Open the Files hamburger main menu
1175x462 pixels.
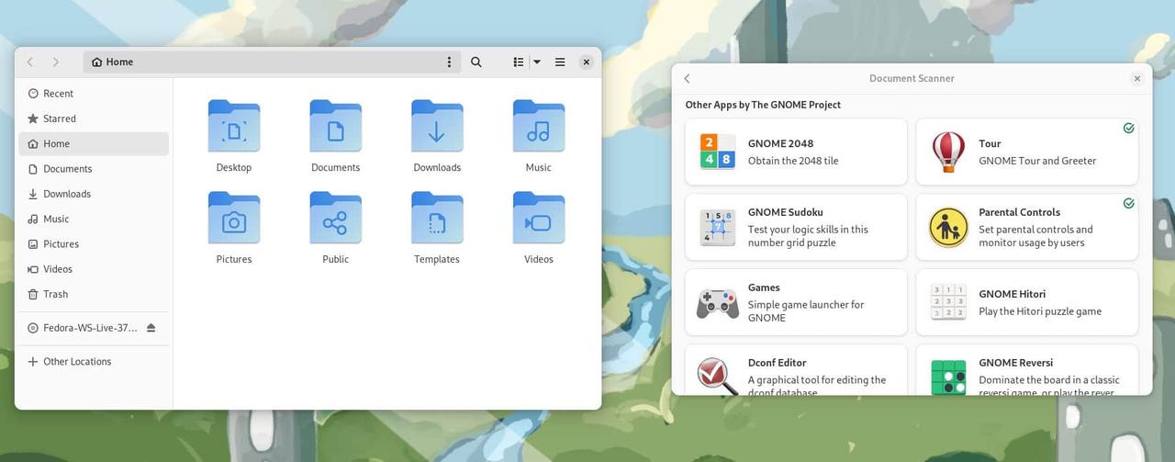point(560,62)
